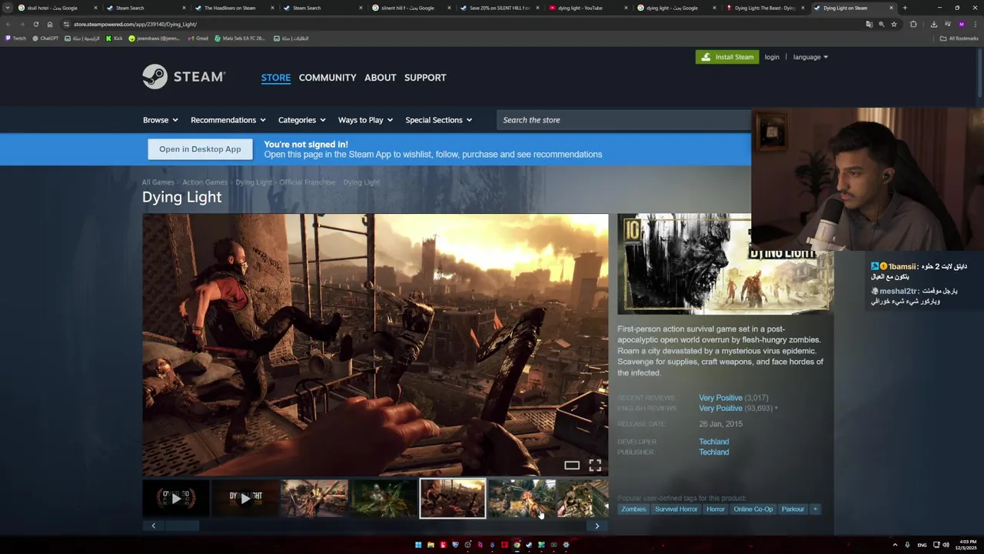The width and height of the screenshot is (984, 554).
Task: Open the Twitch bookmark
Action: pos(15,38)
